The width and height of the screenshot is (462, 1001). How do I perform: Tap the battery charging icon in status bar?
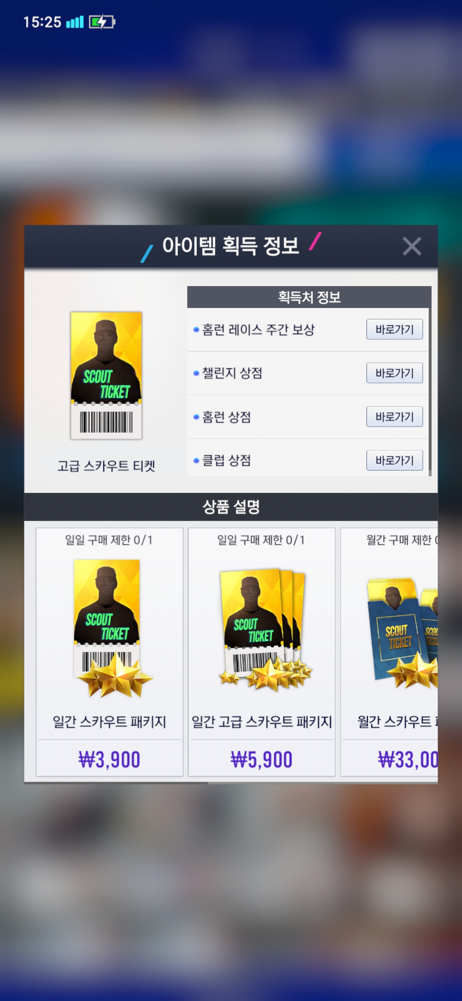[x=102, y=22]
